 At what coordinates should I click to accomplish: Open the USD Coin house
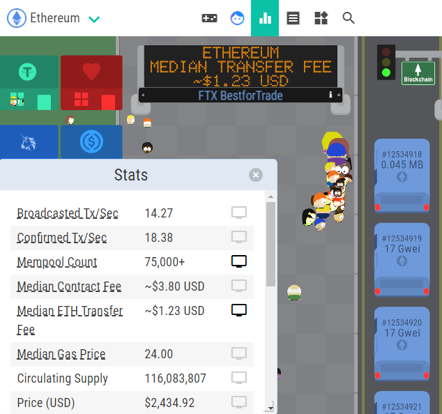(x=91, y=142)
